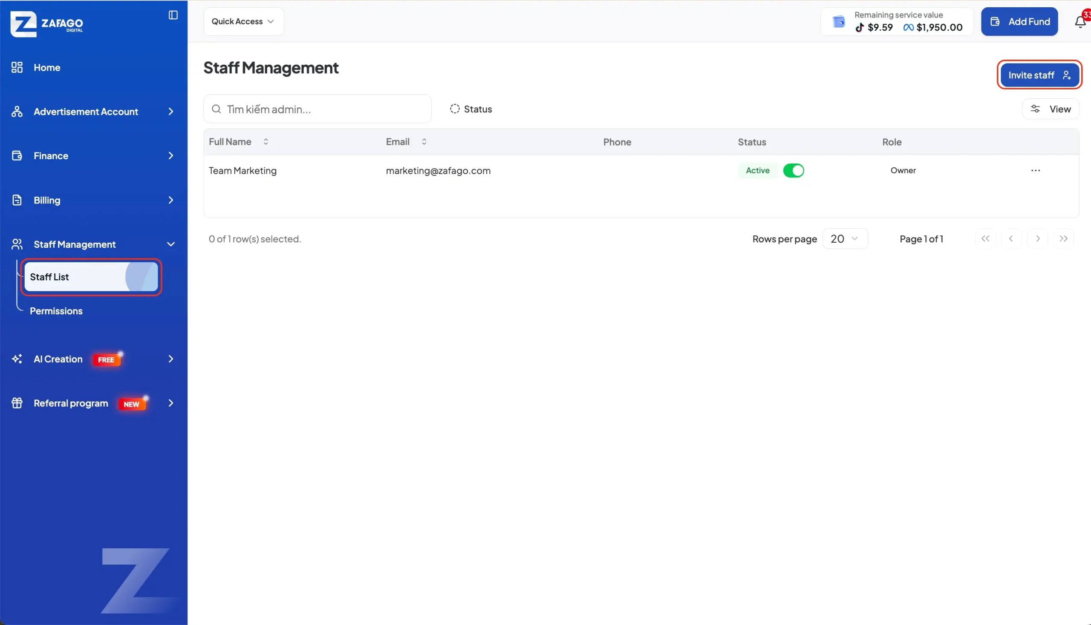Click the AI Creation sparkle icon
The width and height of the screenshot is (1091, 625).
[17, 359]
